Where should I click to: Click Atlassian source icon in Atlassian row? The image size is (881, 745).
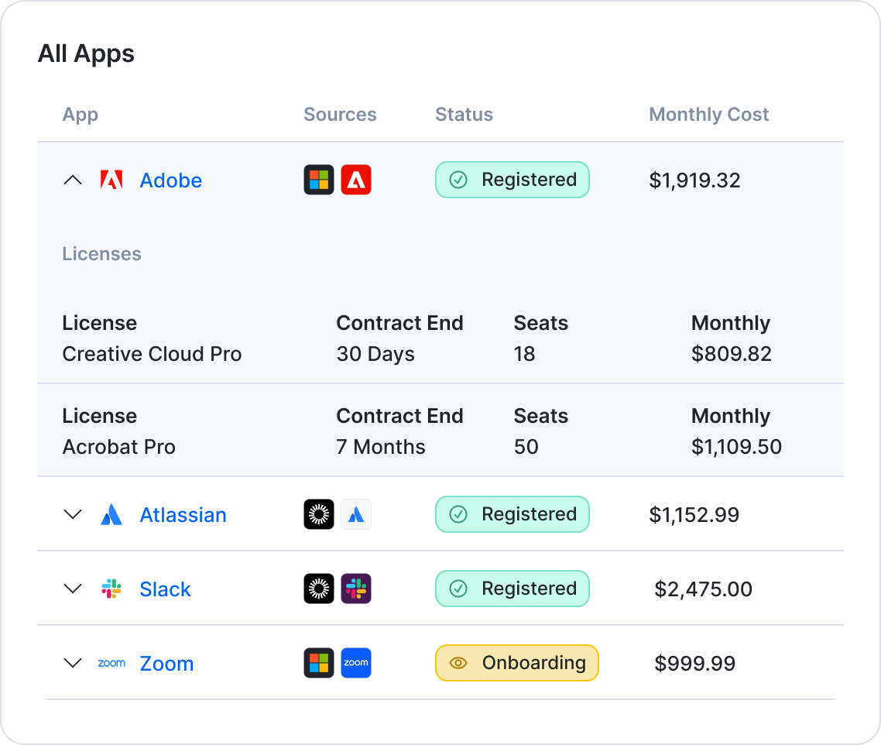[356, 514]
